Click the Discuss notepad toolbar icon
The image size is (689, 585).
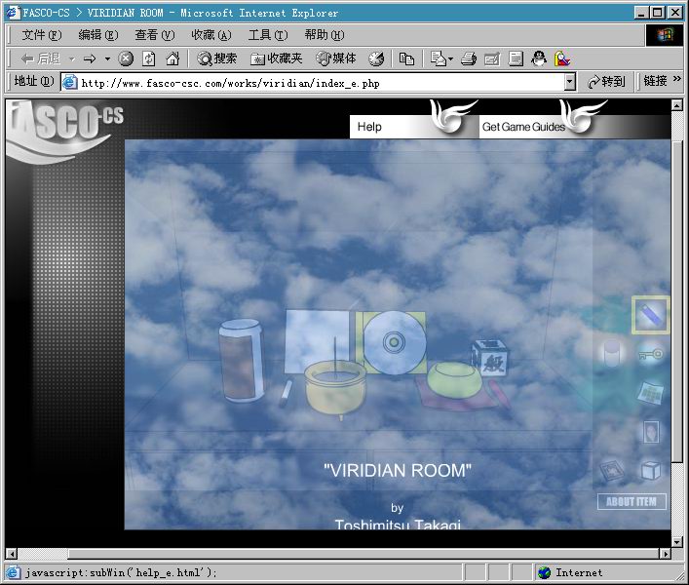coord(516,58)
